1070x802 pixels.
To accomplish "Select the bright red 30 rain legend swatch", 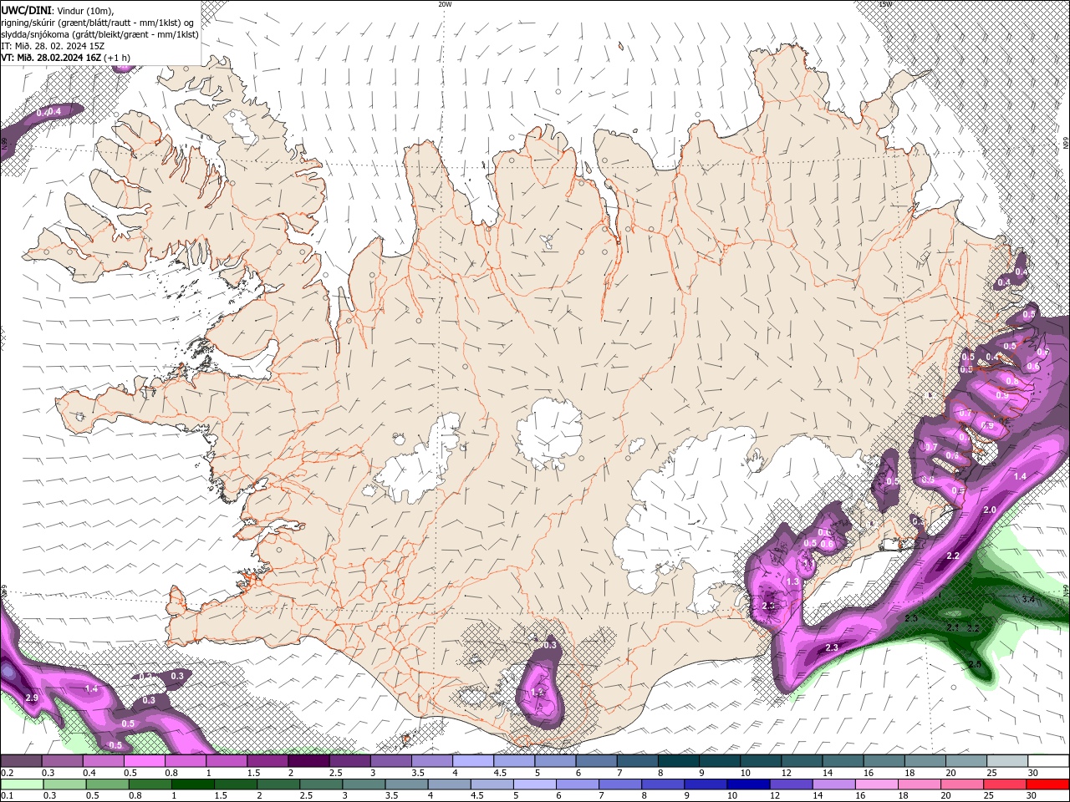I will click(x=1047, y=784).
